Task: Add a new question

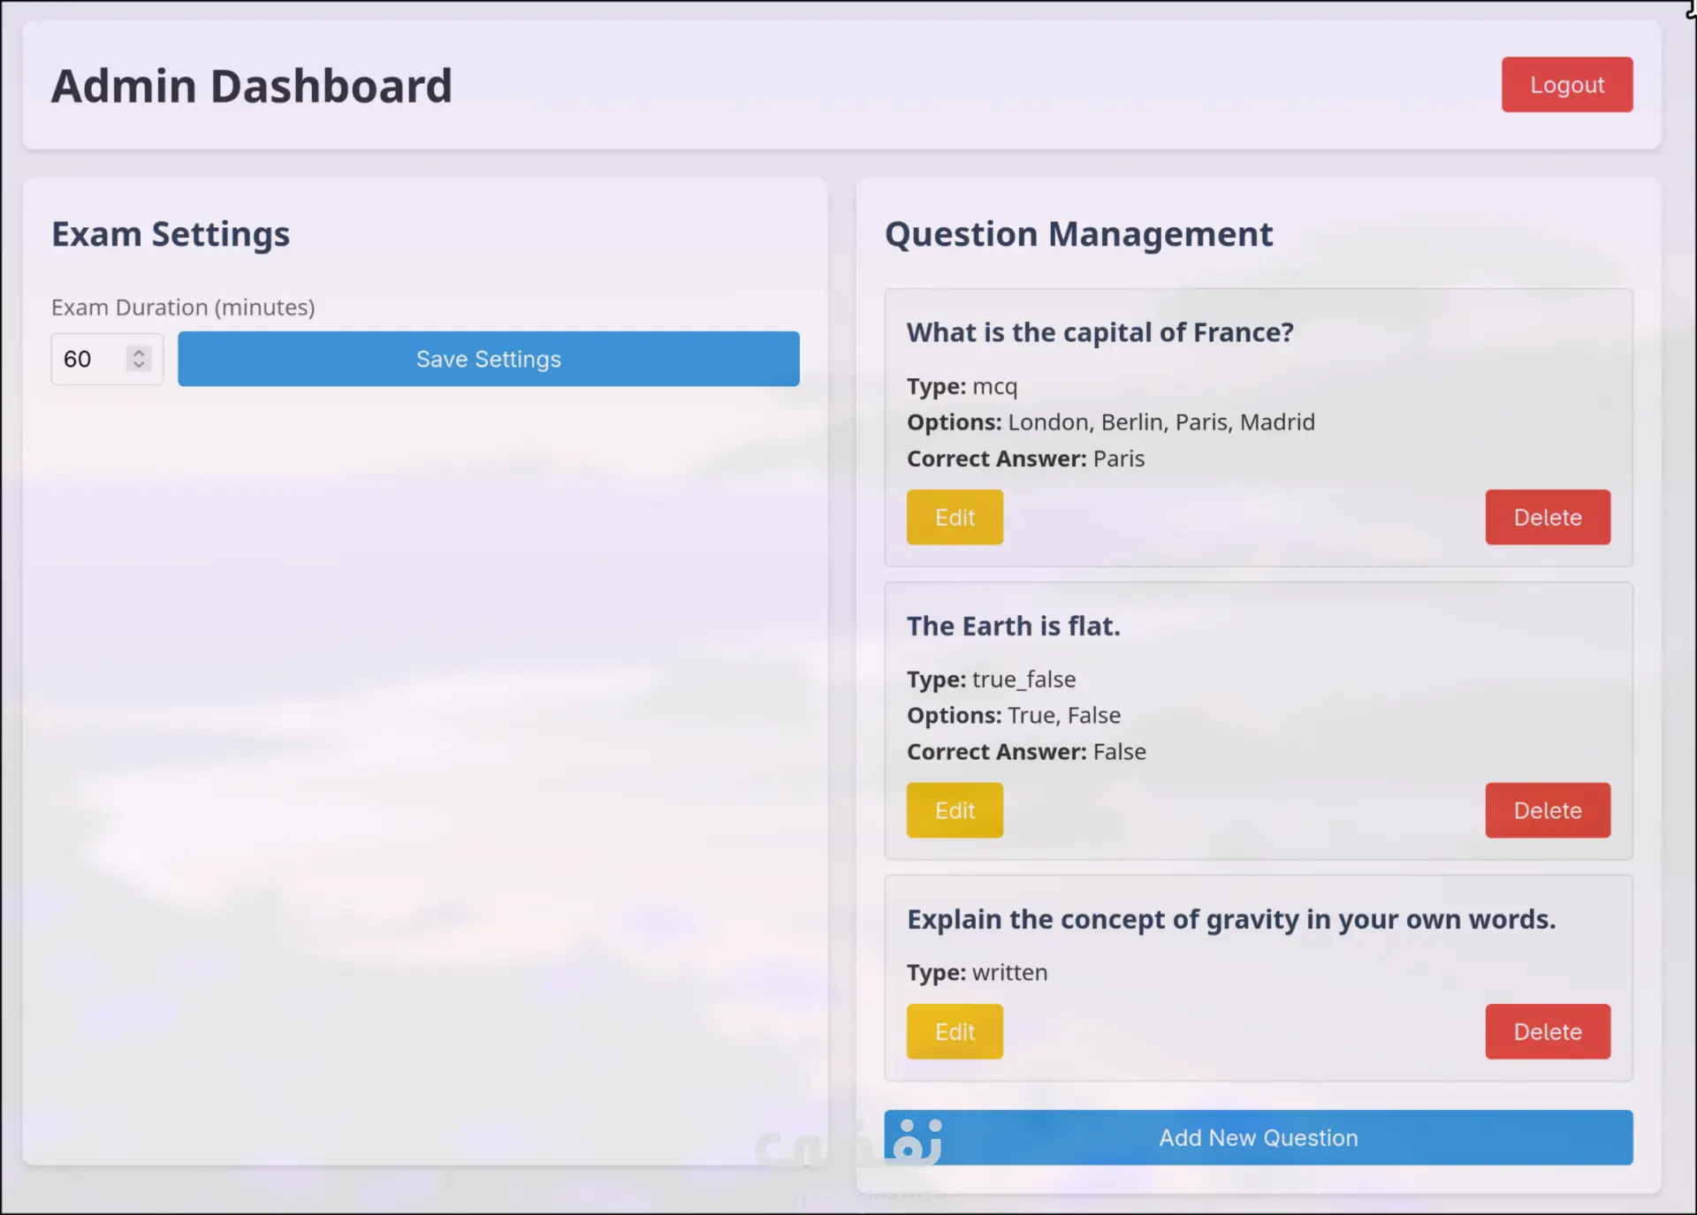Action: pyautogui.click(x=1258, y=1137)
